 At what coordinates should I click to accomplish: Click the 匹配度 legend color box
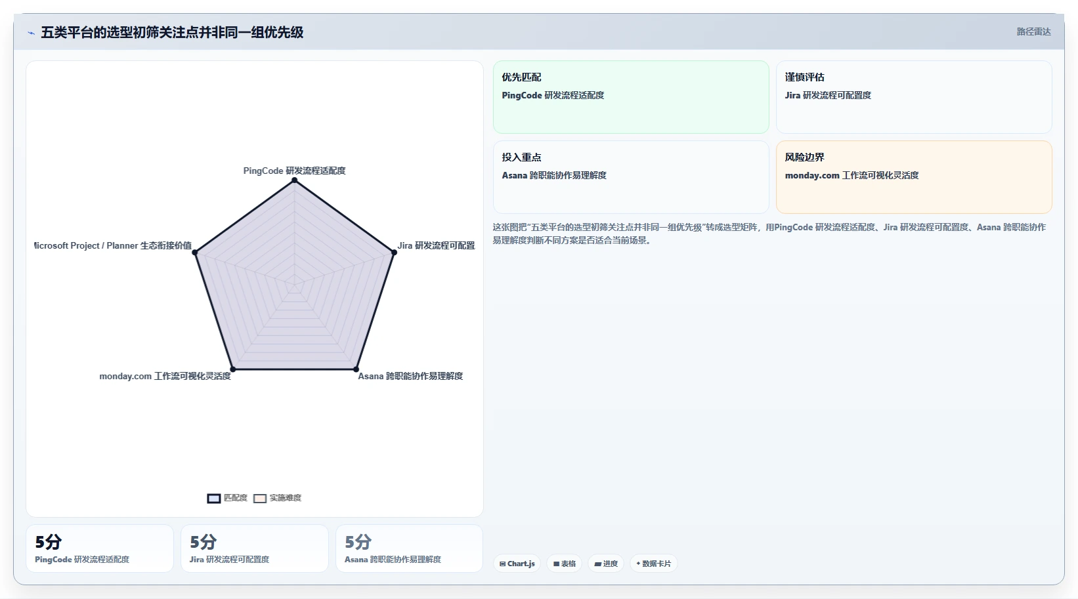click(x=214, y=499)
